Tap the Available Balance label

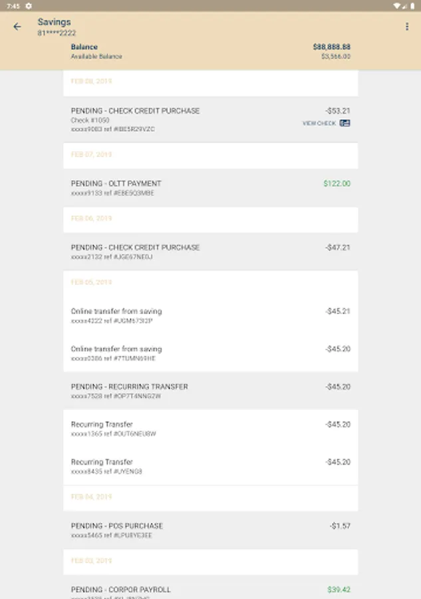point(96,57)
